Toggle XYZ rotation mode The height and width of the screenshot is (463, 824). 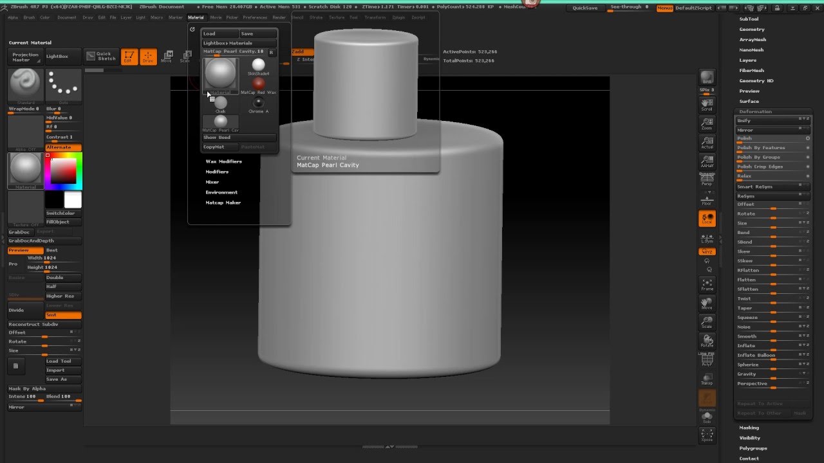point(707,252)
